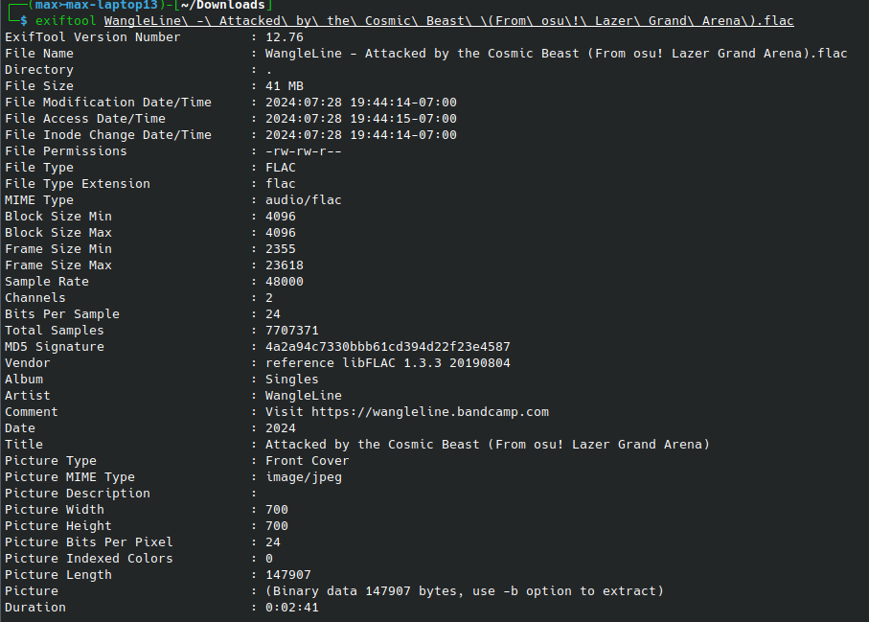Click the Artist value WangleLine
The image size is (869, 622).
point(303,396)
